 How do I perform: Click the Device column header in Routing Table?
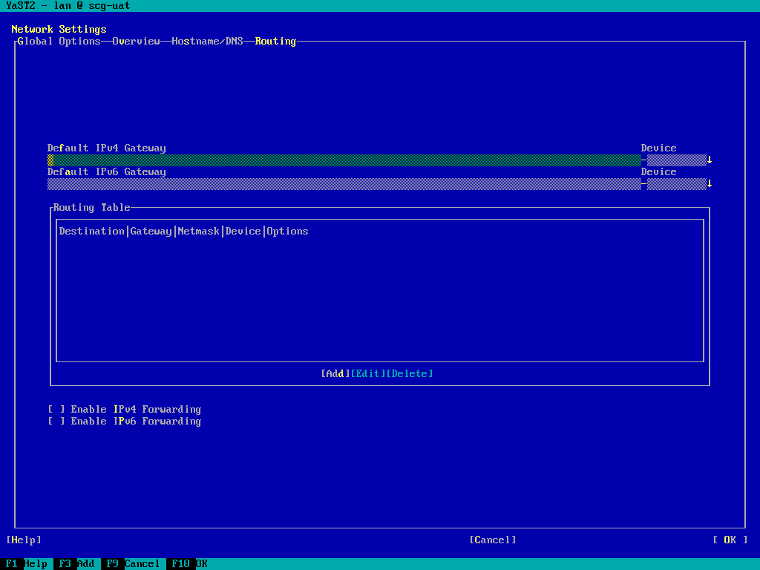[x=243, y=232]
